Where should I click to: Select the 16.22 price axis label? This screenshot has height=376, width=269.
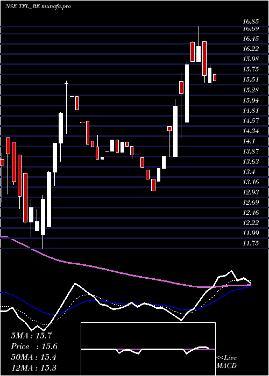(251, 49)
